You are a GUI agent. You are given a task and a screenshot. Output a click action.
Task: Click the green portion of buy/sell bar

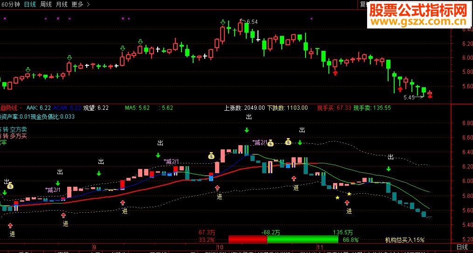coord(303,239)
